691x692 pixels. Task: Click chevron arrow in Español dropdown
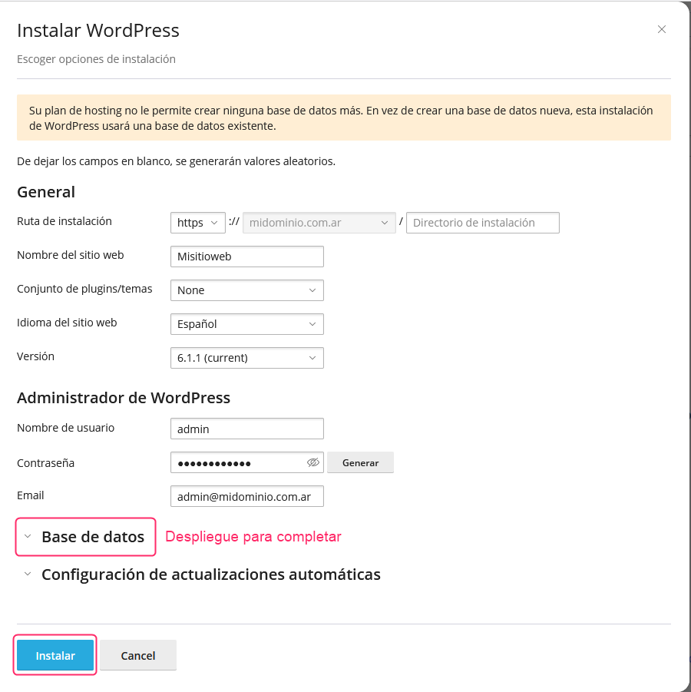point(312,324)
